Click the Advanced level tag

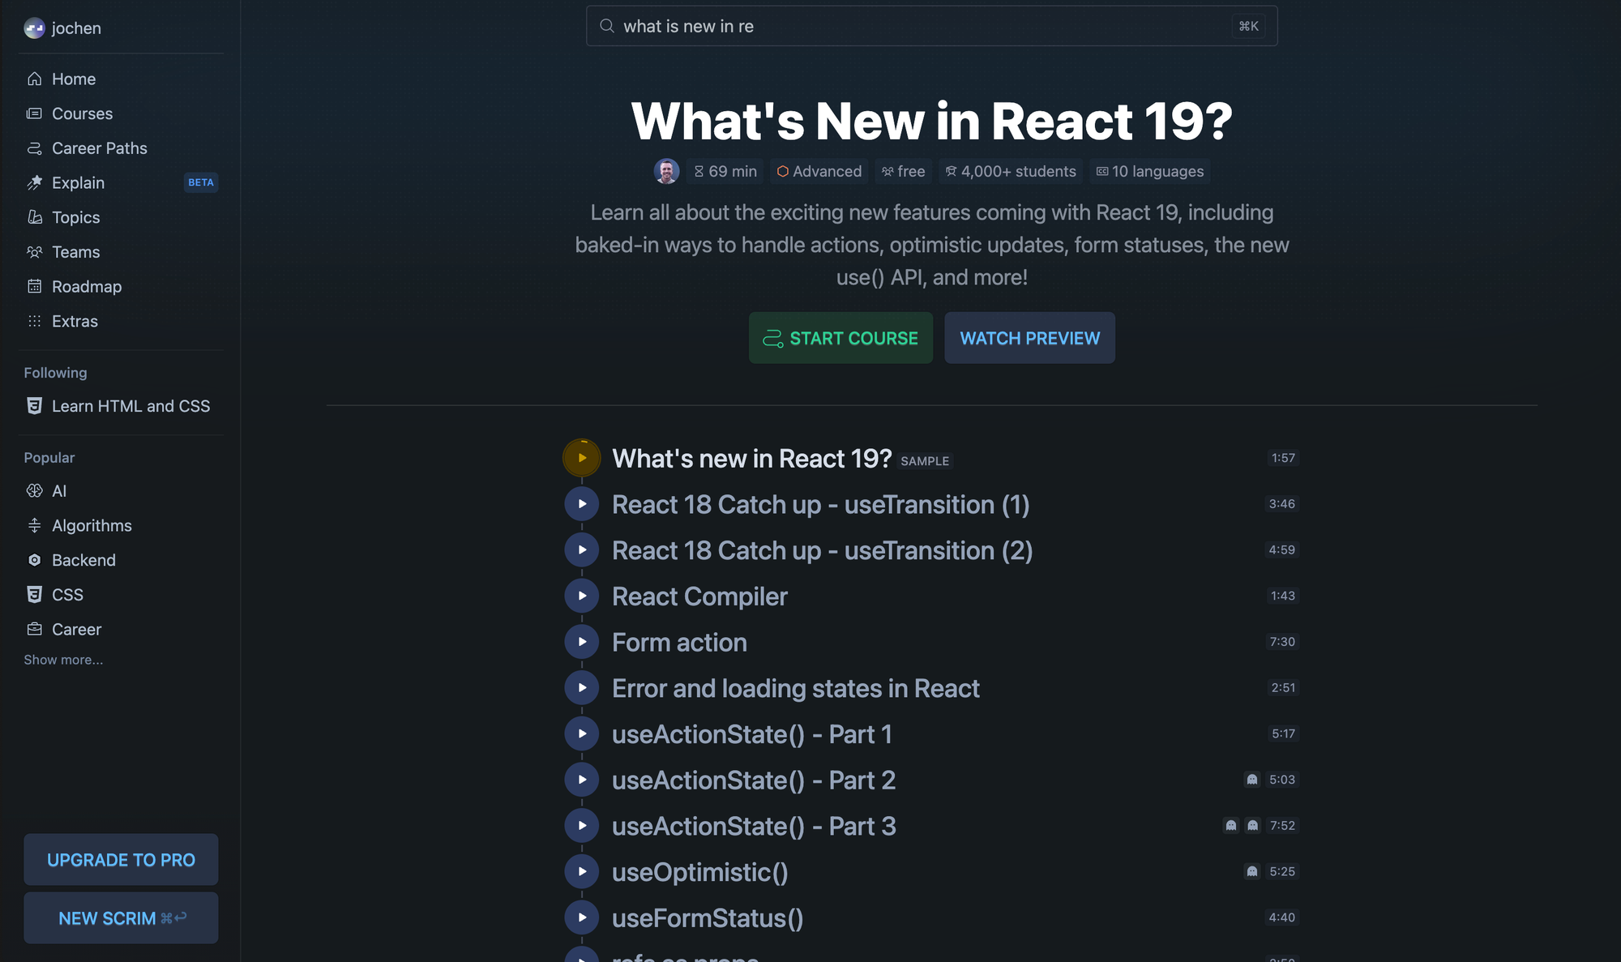click(x=819, y=171)
